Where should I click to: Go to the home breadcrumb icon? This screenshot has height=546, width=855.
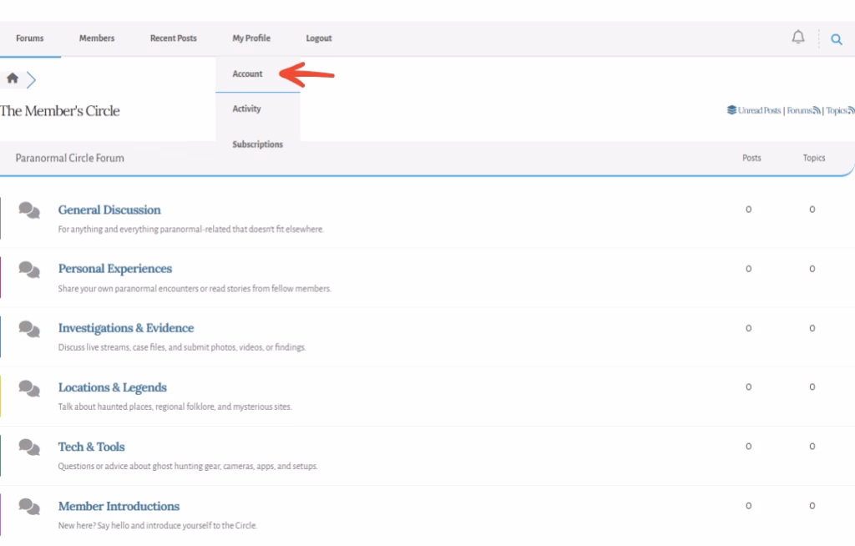pos(13,78)
